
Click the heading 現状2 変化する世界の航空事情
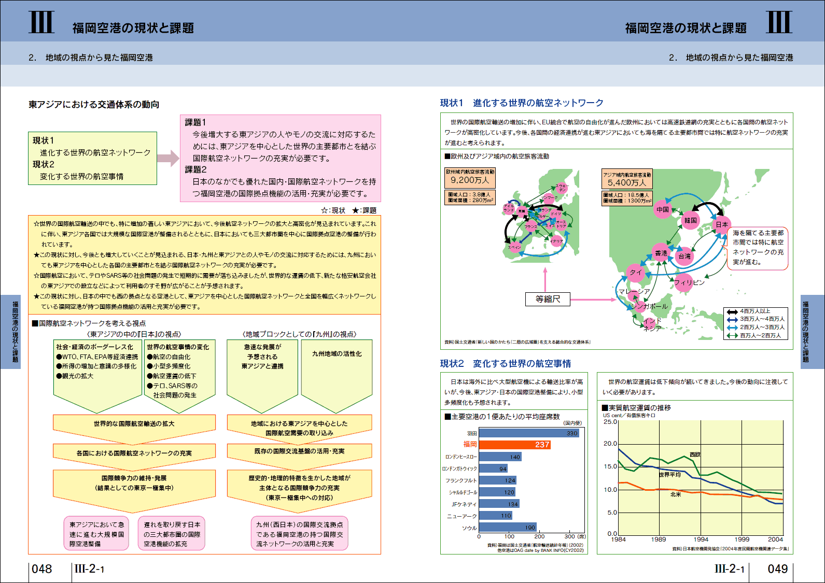pyautogui.click(x=506, y=364)
